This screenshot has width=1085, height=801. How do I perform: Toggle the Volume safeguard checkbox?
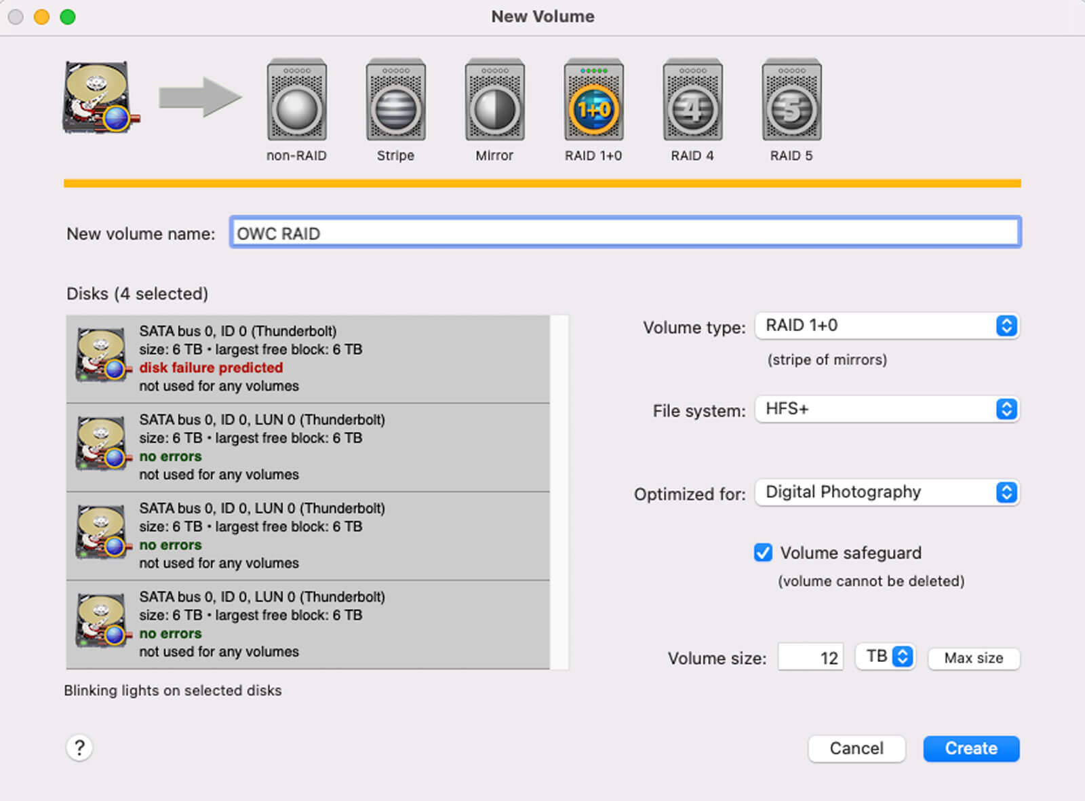click(763, 553)
